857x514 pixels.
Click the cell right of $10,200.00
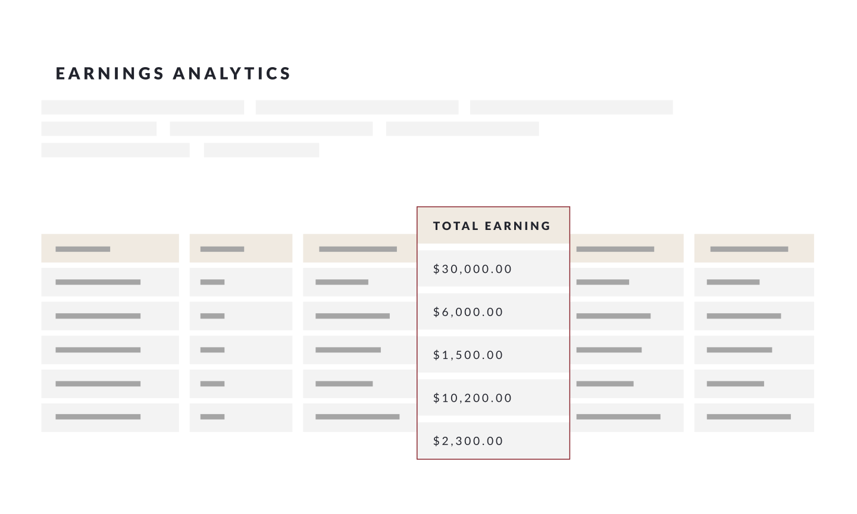point(626,384)
